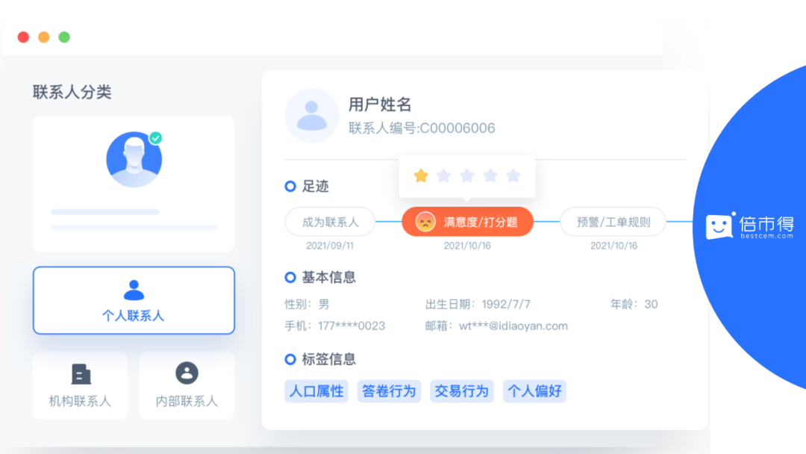
Task: Toggle the verified checkmark on the profile photo
Action: [157, 137]
